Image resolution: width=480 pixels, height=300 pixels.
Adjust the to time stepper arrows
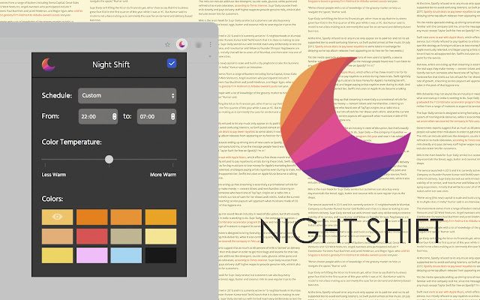pyautogui.click(x=172, y=116)
